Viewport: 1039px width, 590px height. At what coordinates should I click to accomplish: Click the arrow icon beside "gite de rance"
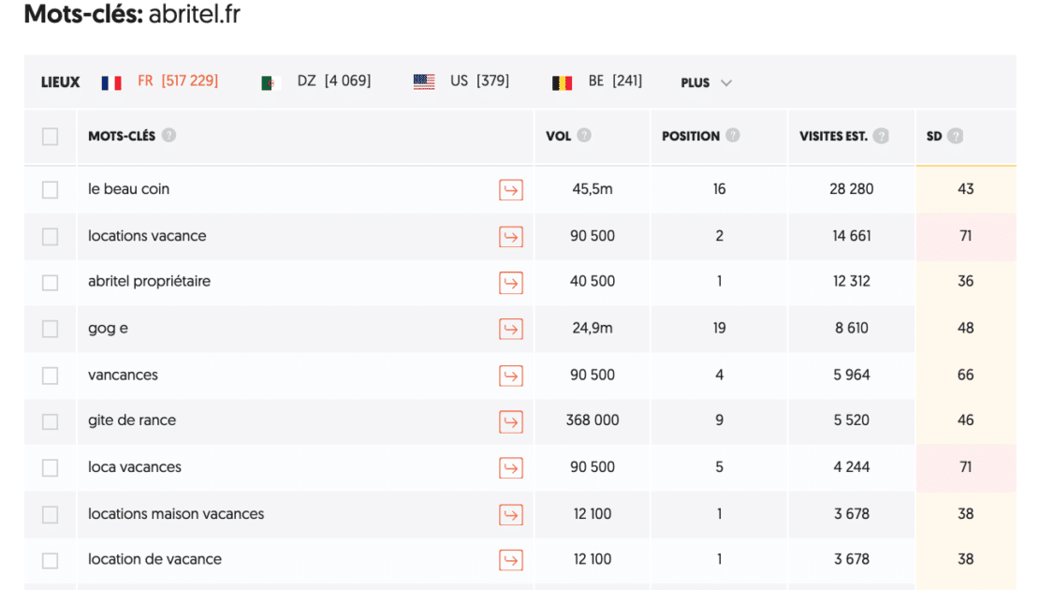(510, 421)
